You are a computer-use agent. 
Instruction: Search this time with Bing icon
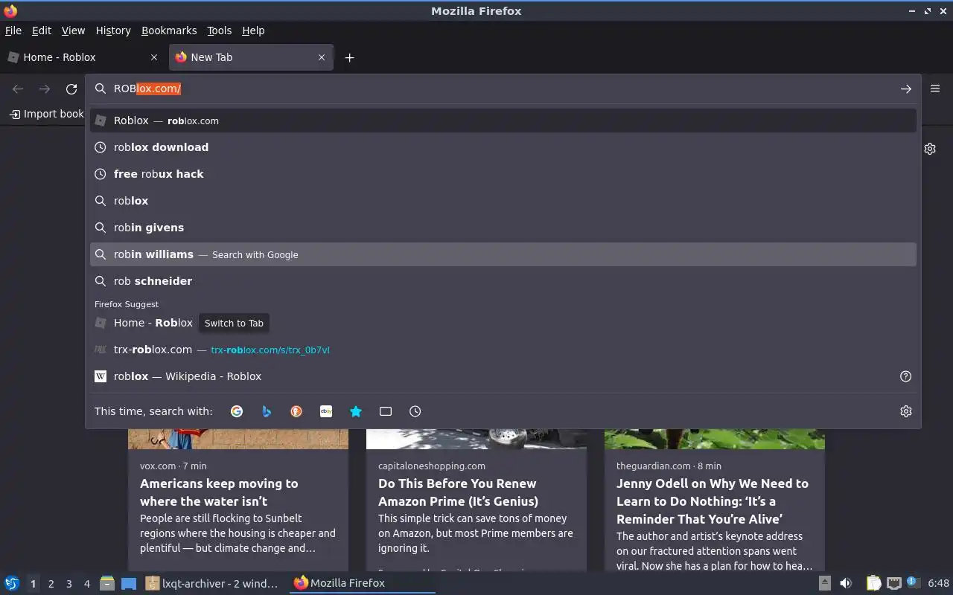pos(267,411)
